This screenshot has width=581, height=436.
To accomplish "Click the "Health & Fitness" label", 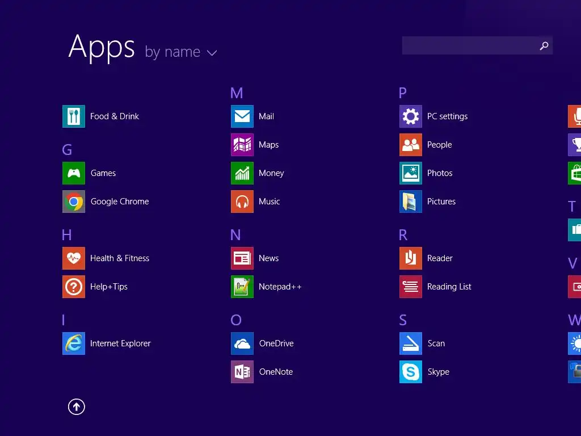I will 120,258.
